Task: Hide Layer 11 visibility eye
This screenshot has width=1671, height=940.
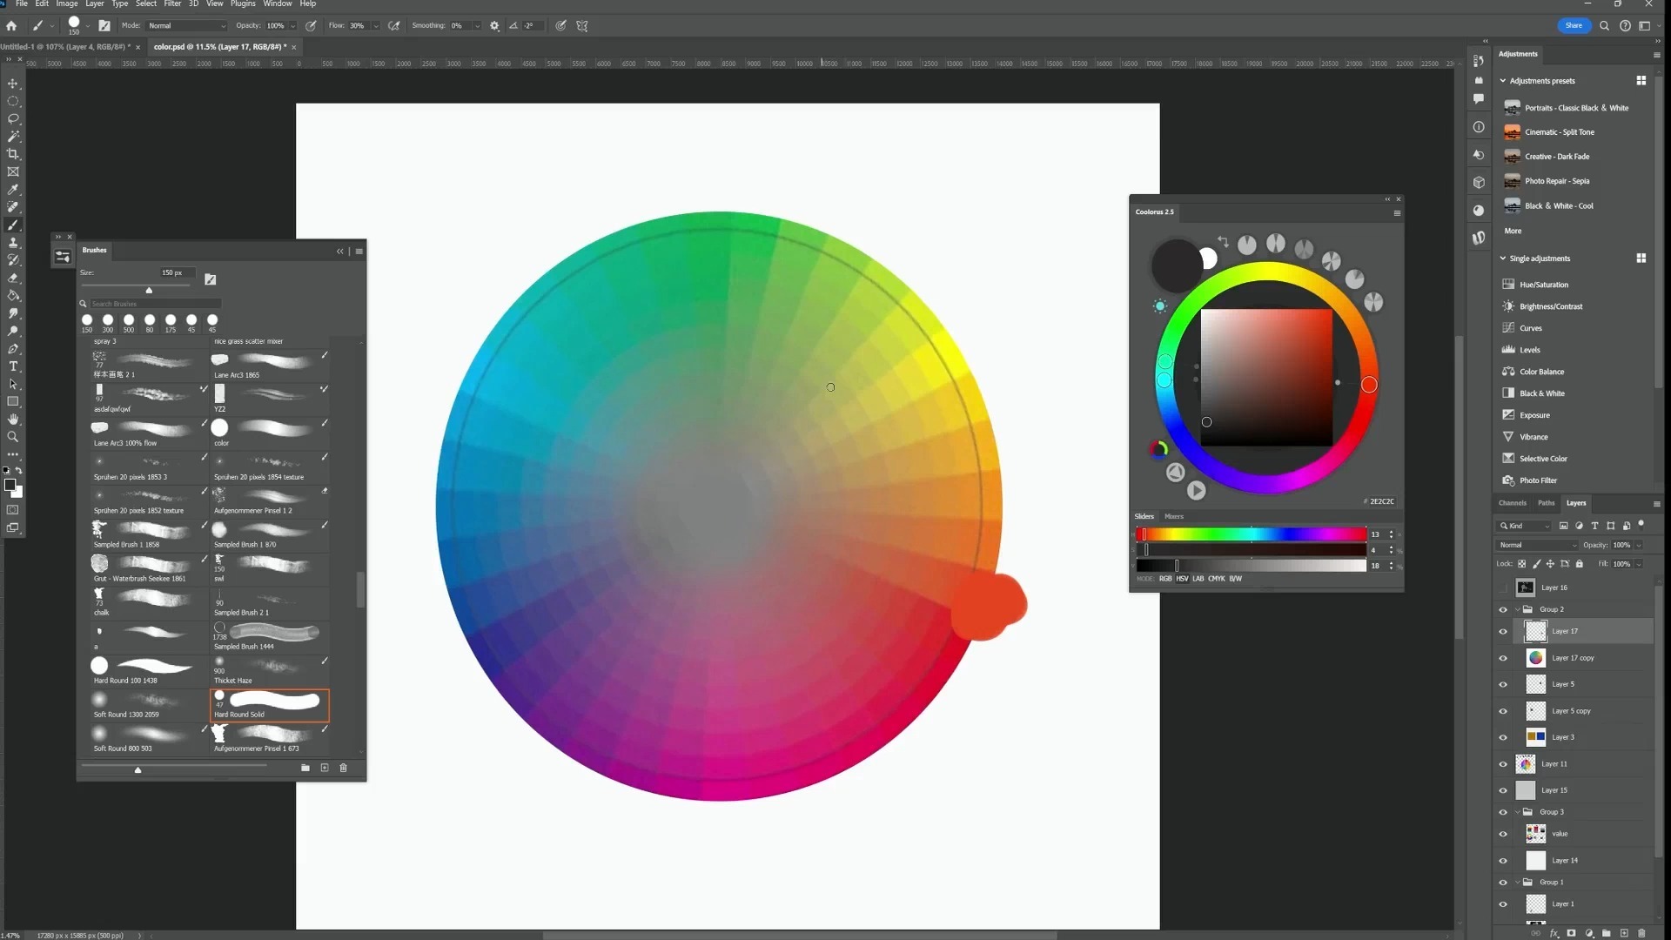Action: tap(1503, 764)
